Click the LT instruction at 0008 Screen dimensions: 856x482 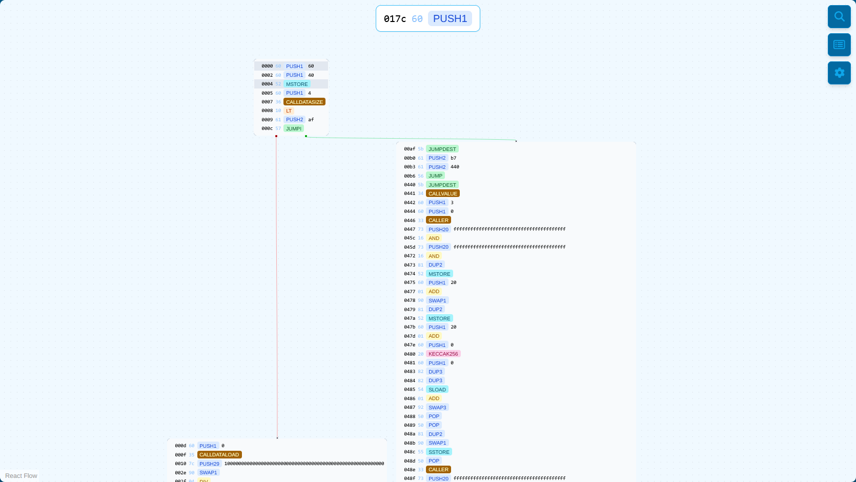[x=289, y=111]
